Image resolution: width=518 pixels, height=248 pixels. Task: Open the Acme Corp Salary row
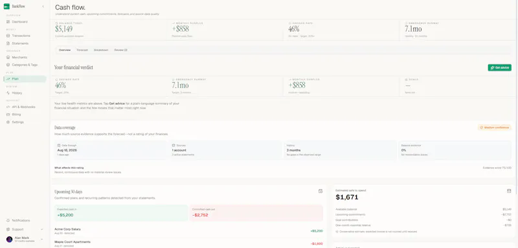188,231
